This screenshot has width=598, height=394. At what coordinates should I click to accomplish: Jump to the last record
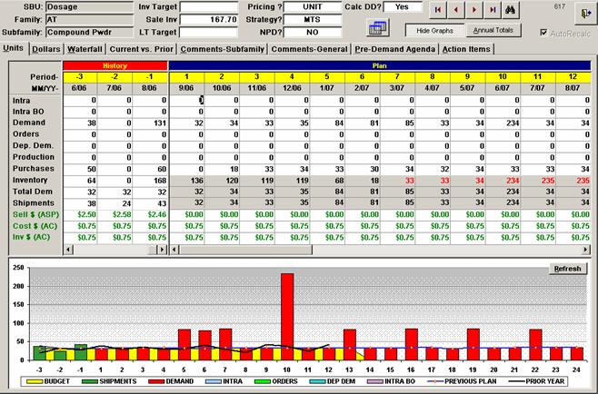coord(493,10)
